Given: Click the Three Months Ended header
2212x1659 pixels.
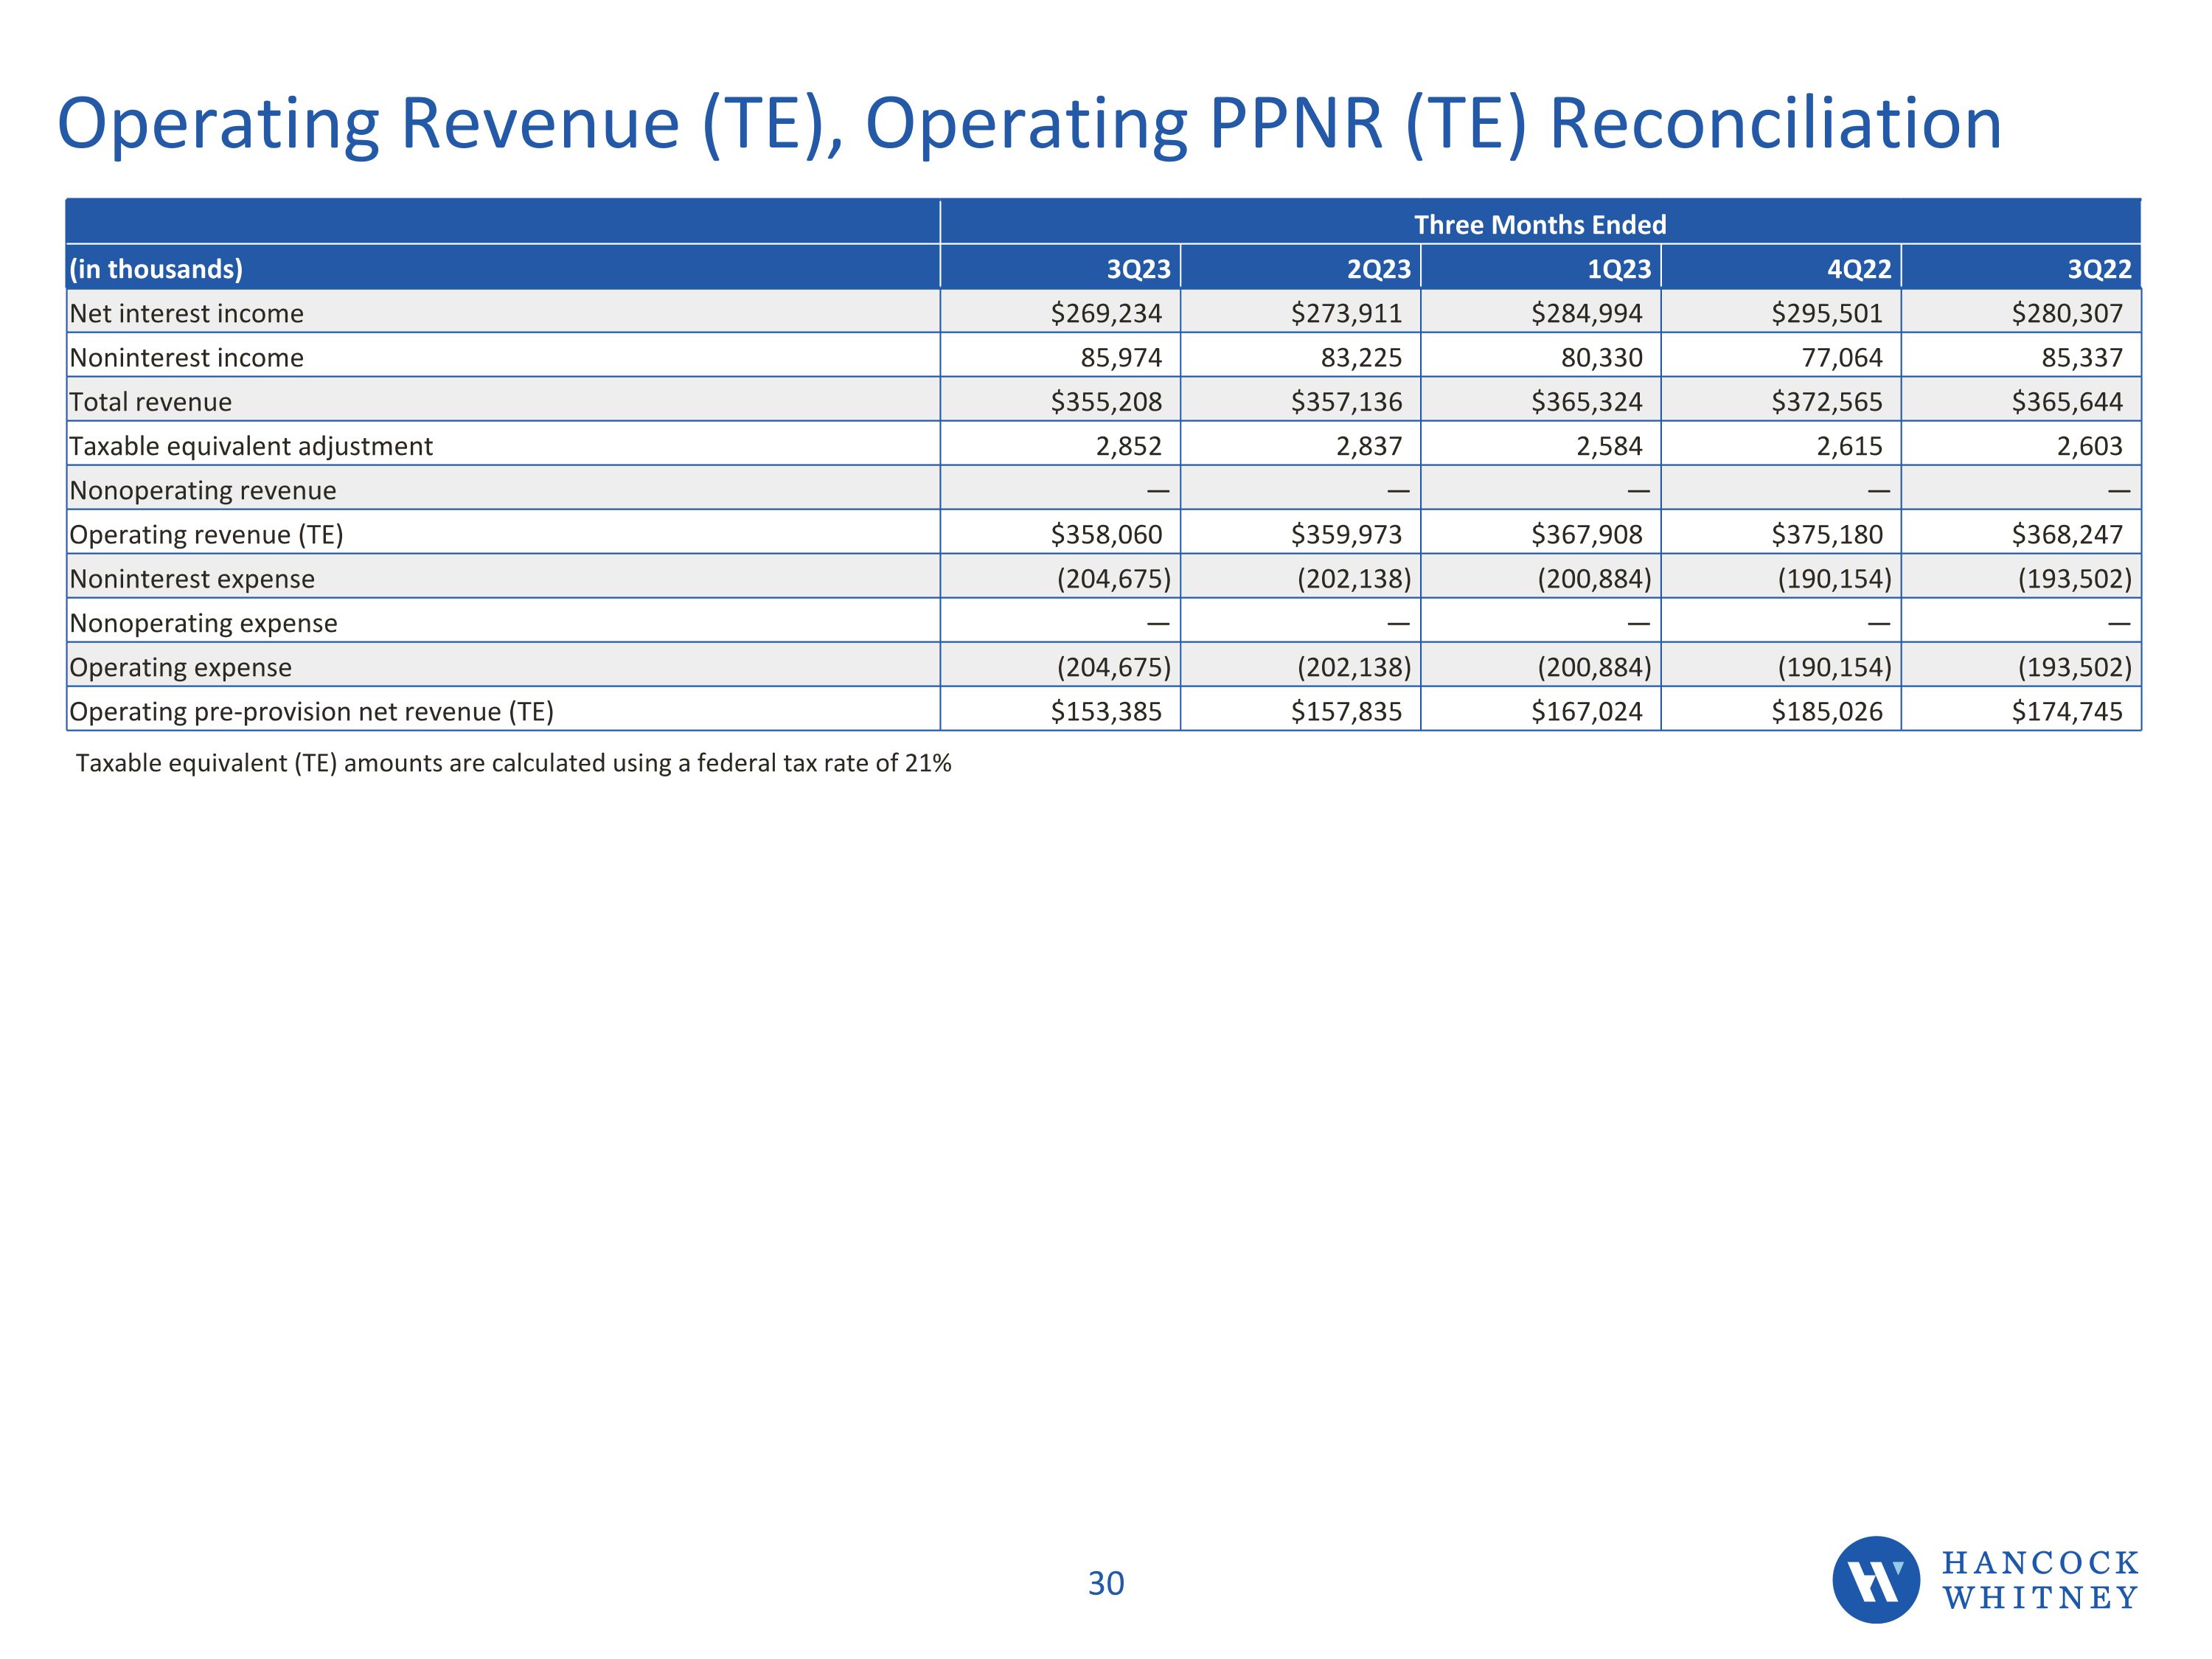Looking at the screenshot, I should (x=1540, y=224).
